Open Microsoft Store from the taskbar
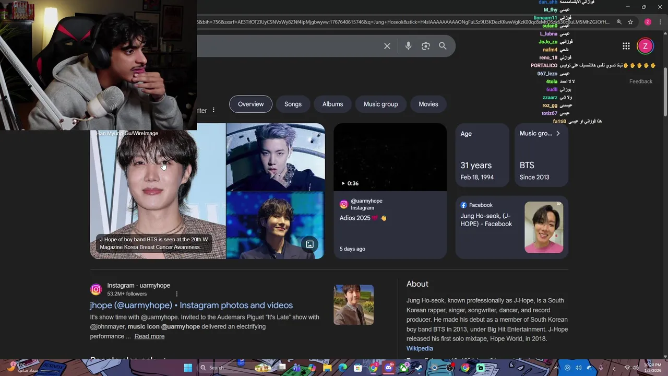 pos(357,368)
